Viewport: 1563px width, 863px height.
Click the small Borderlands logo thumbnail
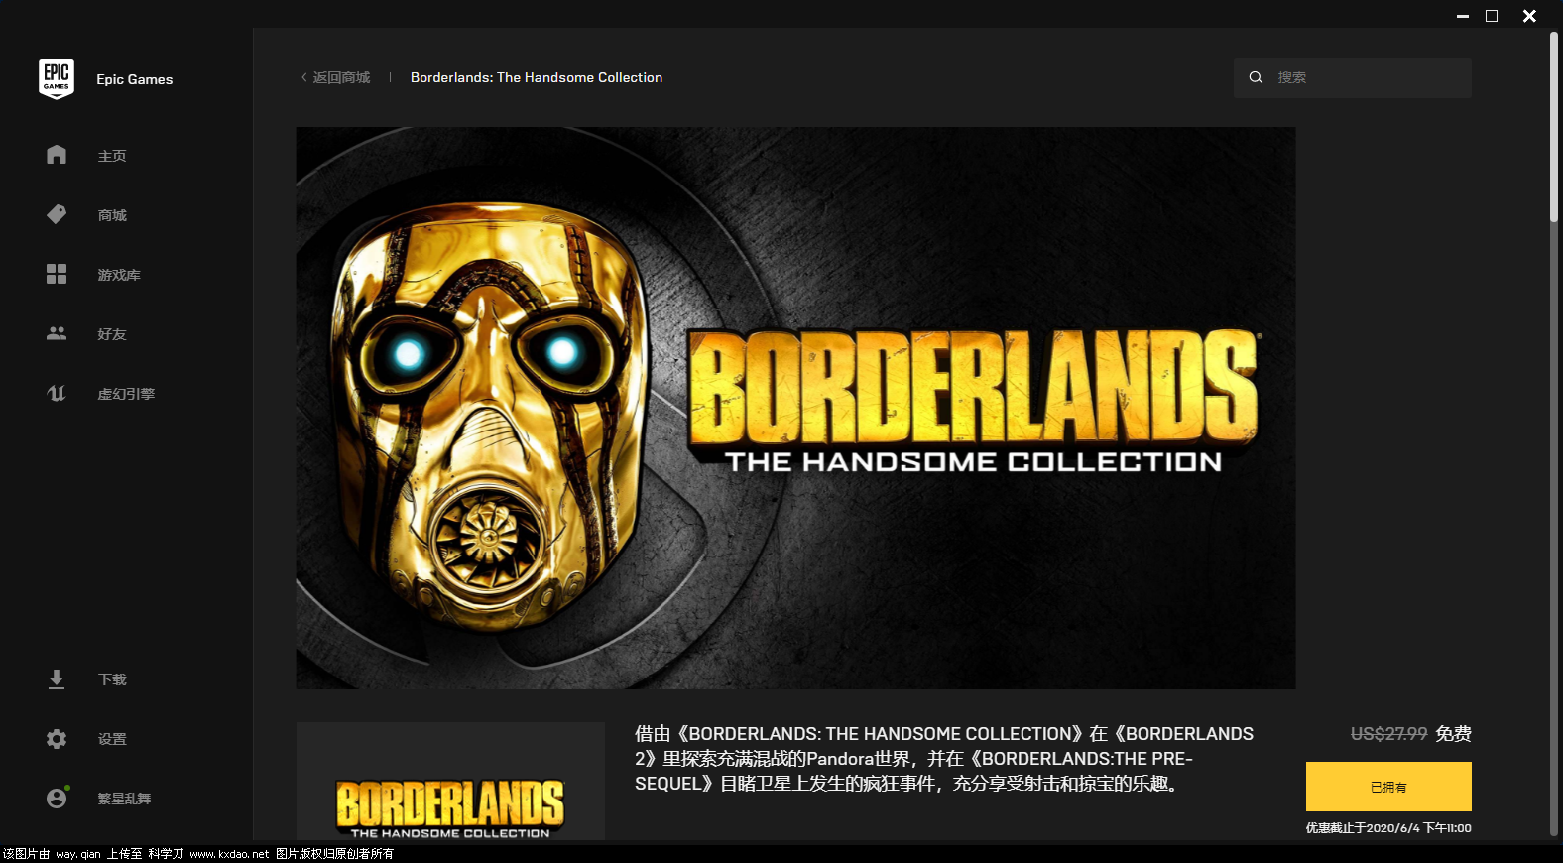pos(450,782)
